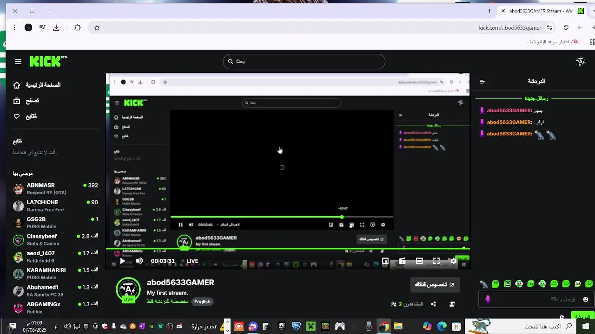
Task: Click the English language tag
Action: pos(202,302)
